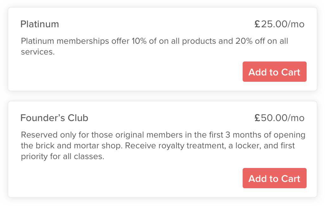Click the Founder's Club description text

[x=163, y=145]
